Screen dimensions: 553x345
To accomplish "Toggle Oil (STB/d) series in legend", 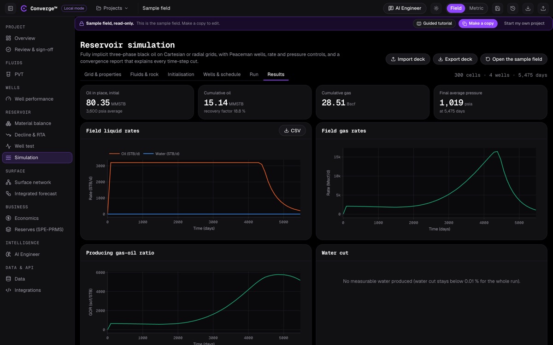I will (x=124, y=154).
